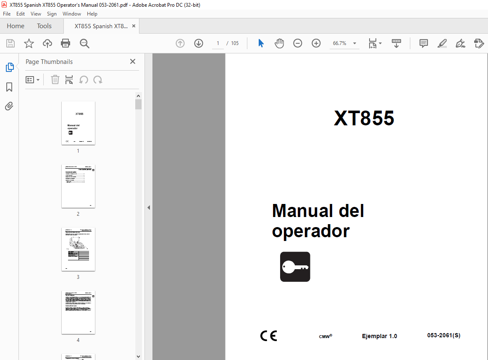Viewport: 488px width, 360px height.
Task: Activate the Hand pan tool
Action: tap(279, 43)
